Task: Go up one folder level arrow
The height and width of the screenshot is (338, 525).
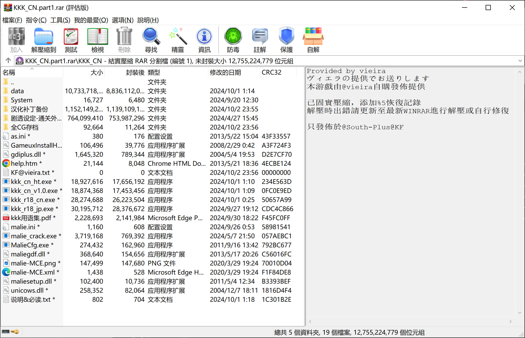Action: (x=8, y=61)
